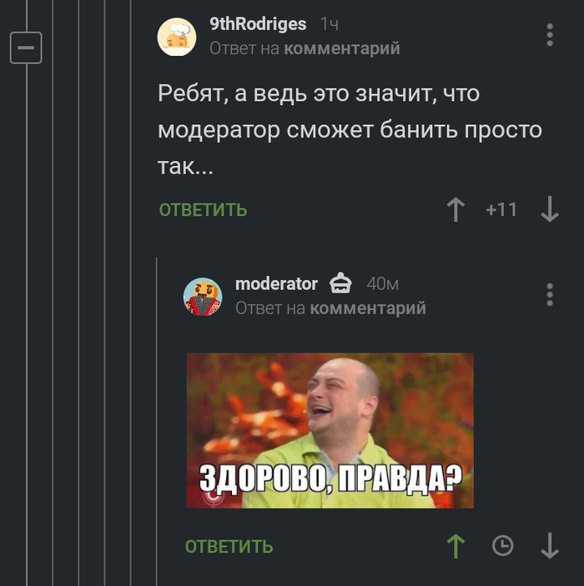Reply to 9thRodriges via ОТВЕТИТЬ
Screen dimensions: 584x586
point(203,210)
